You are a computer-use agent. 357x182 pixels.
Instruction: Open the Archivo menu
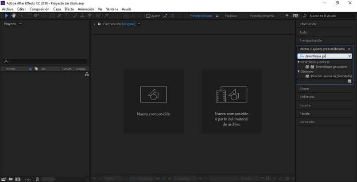point(8,9)
